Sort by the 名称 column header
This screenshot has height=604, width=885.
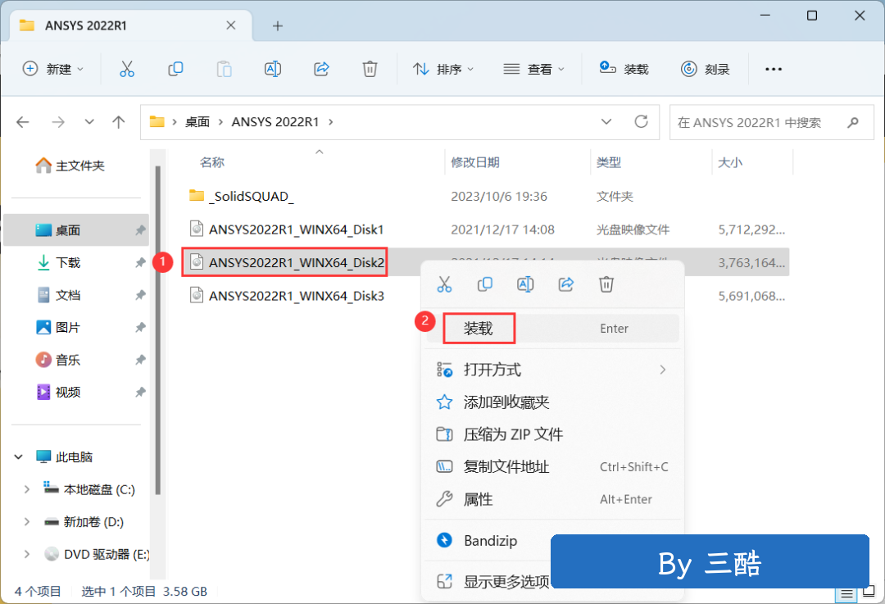pyautogui.click(x=212, y=162)
